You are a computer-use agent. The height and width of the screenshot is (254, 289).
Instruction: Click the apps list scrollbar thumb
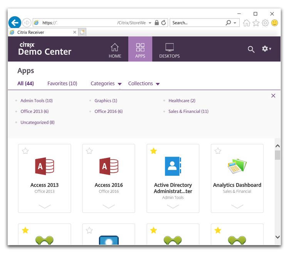click(277, 155)
